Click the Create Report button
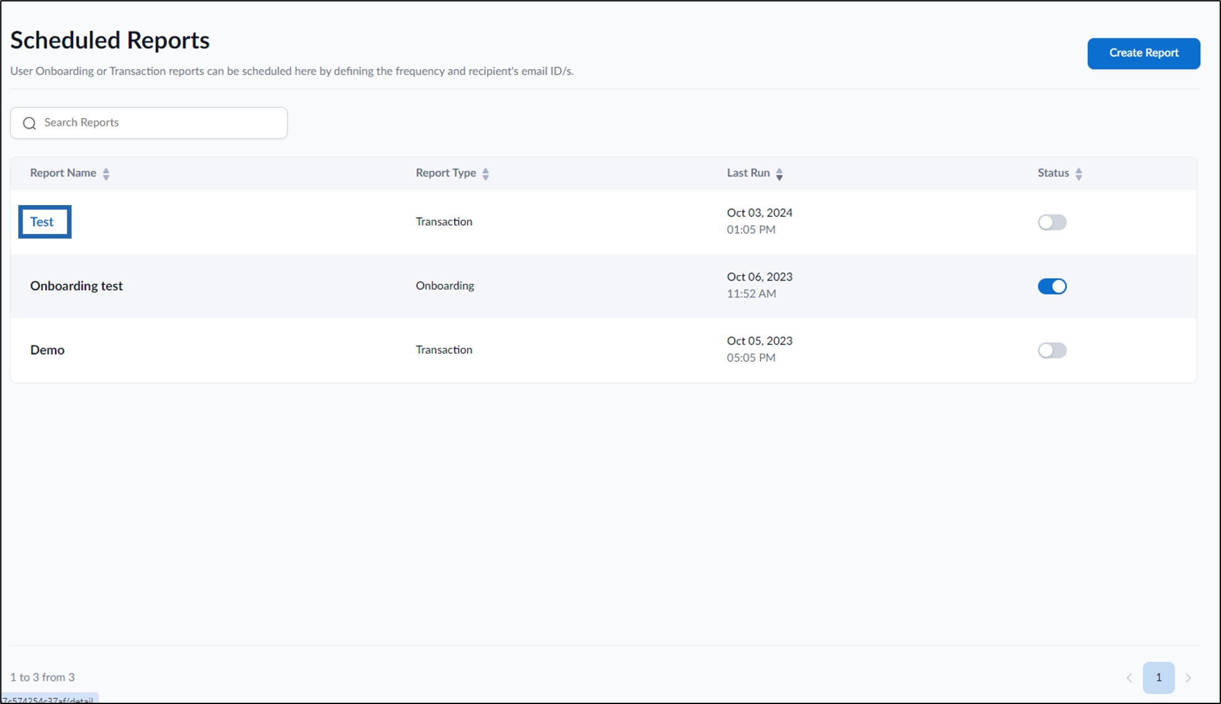This screenshot has height=704, width=1221. [1143, 53]
